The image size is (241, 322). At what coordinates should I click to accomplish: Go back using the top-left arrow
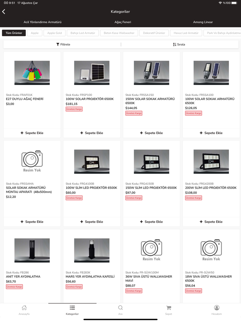tap(4, 12)
